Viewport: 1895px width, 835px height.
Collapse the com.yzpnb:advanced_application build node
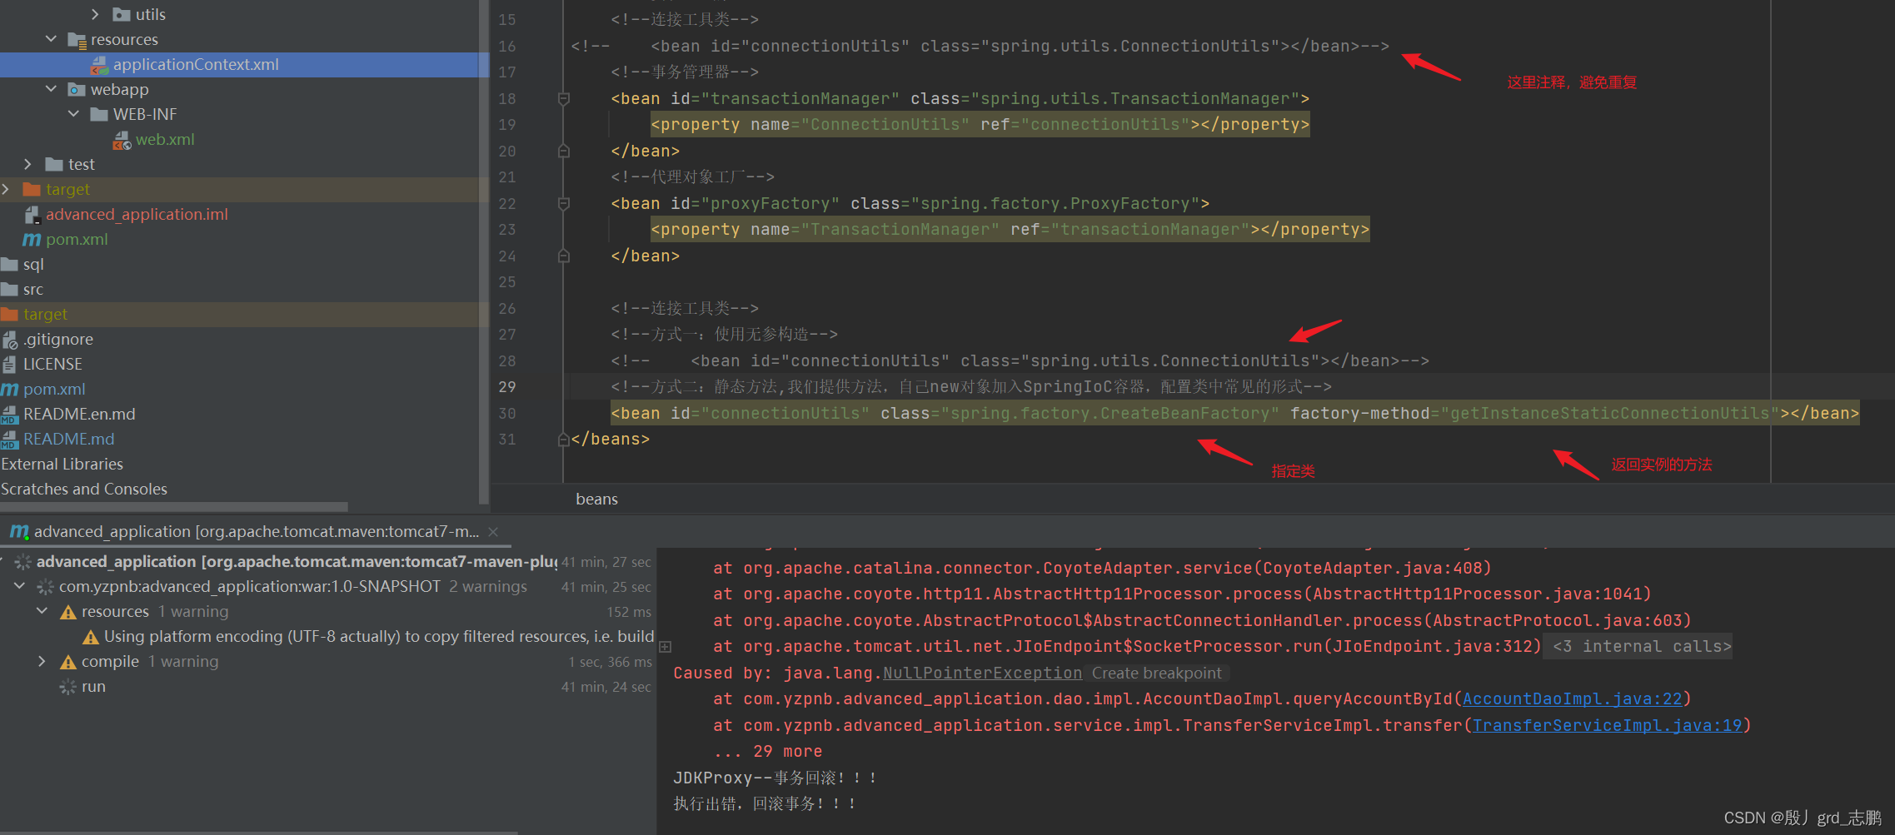[19, 586]
